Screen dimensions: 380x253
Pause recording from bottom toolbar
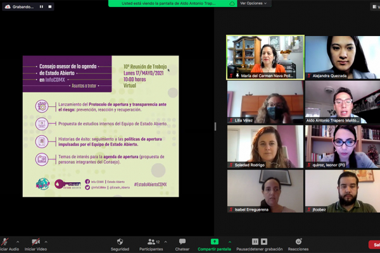pos(255,242)
